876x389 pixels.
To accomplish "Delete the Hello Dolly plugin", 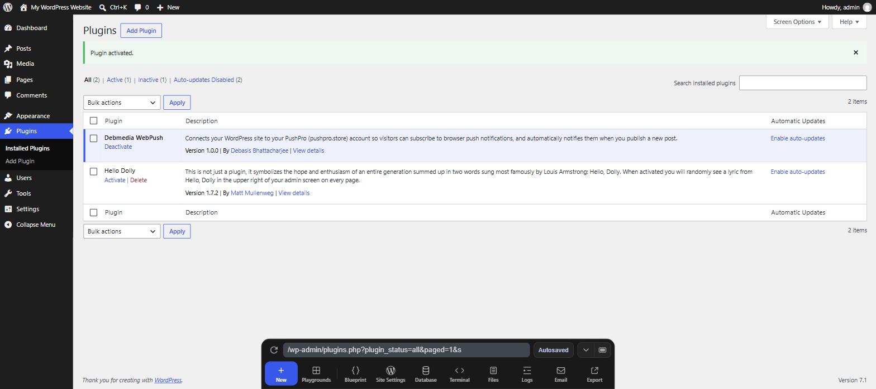I will click(139, 180).
